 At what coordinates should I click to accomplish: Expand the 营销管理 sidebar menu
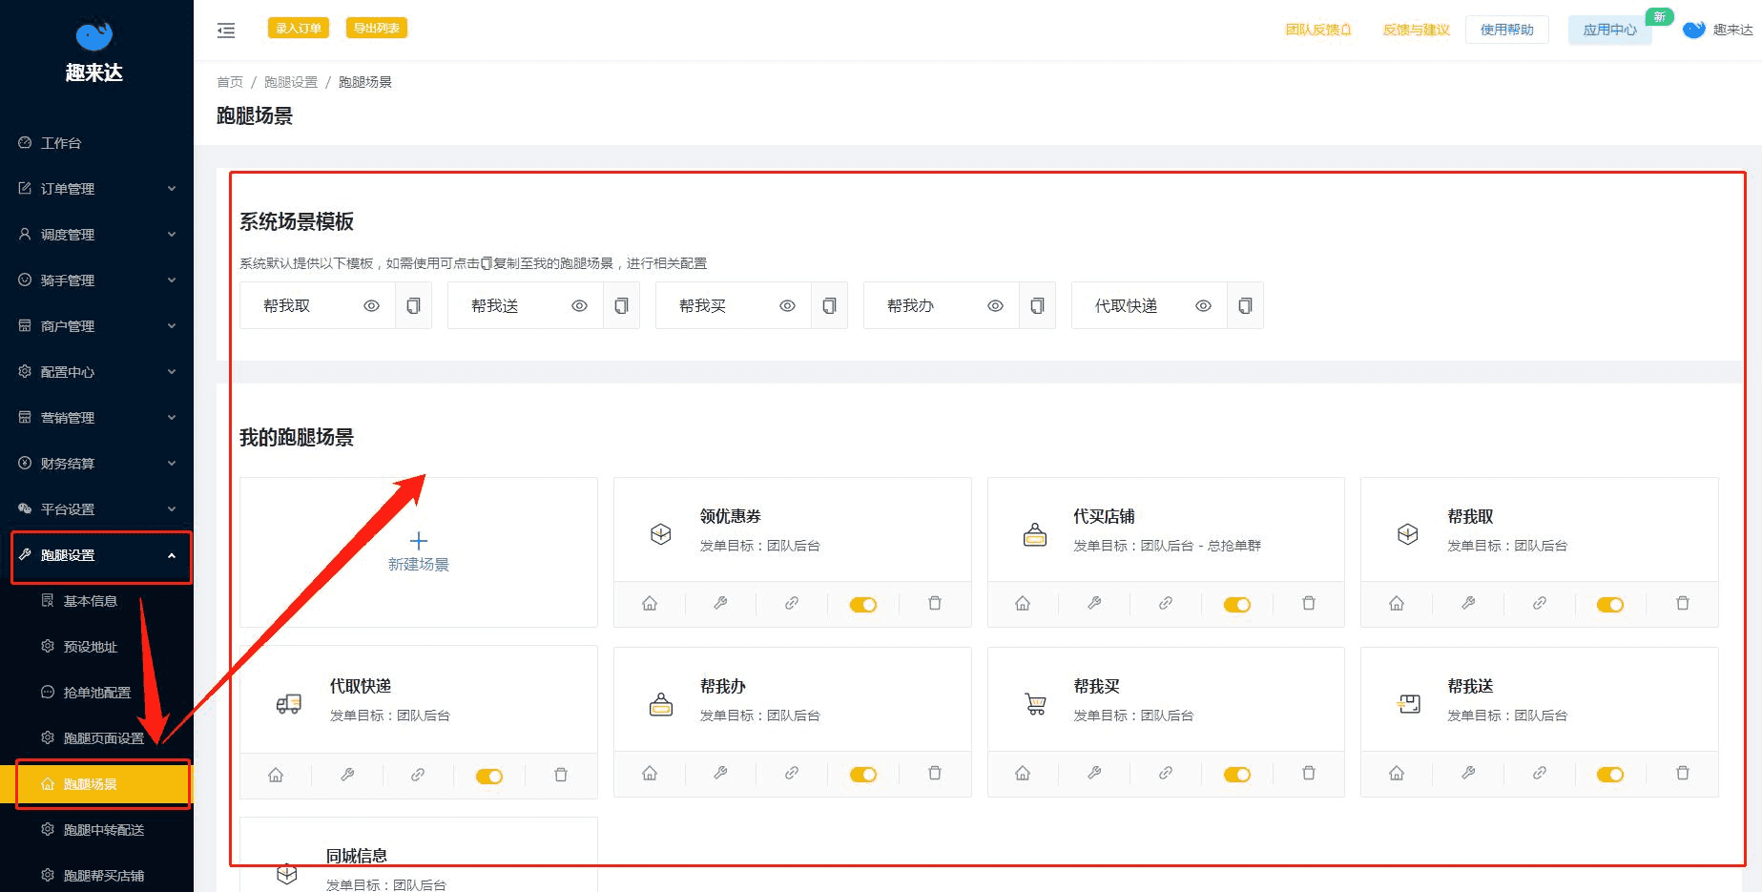pyautogui.click(x=96, y=418)
